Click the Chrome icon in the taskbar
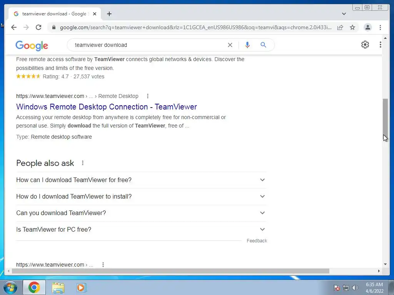Screen dimensions: 394x295 (34, 287)
